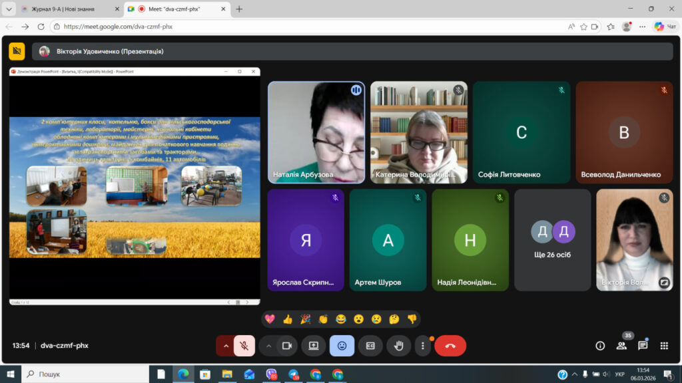The width and height of the screenshot is (682, 383).
Task: Expand video settings arrow beside camera
Action: click(268, 346)
